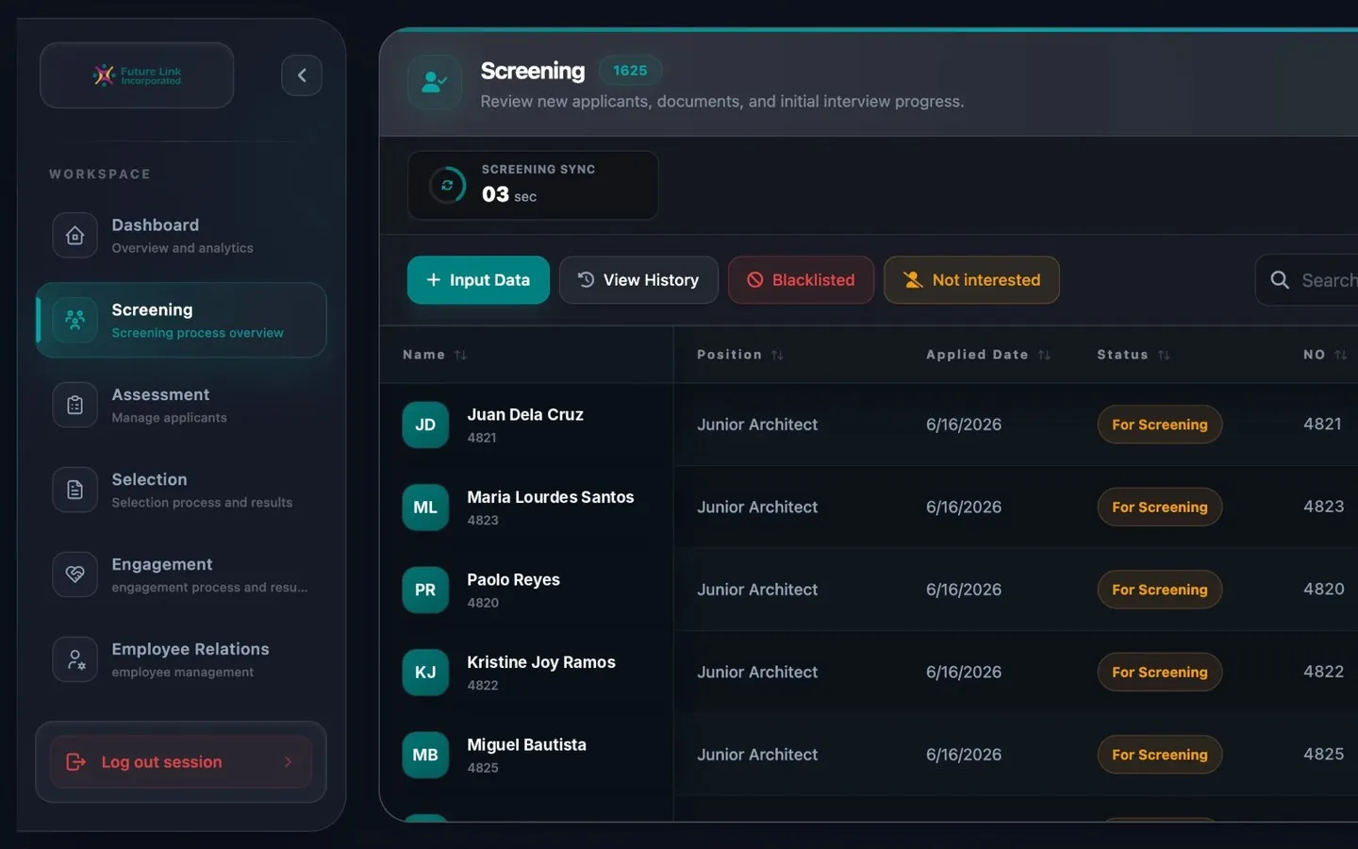Click the Screening header user-check icon
The height and width of the screenshot is (849, 1358).
435,82
